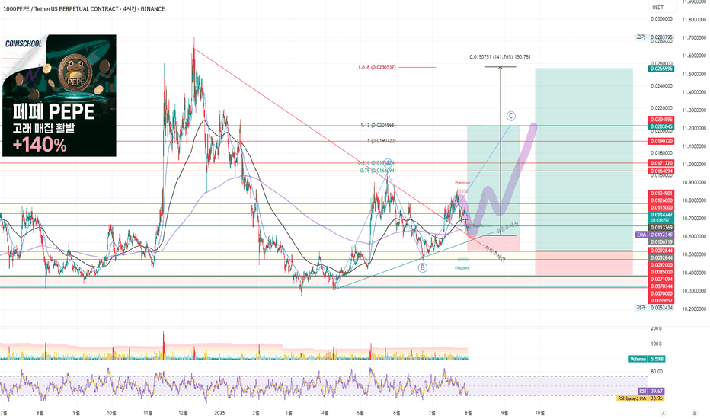Click the red Premium zone label

[462, 183]
